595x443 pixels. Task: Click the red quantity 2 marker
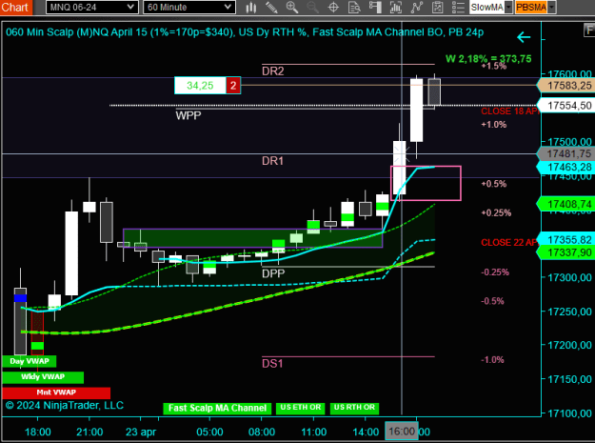click(x=233, y=86)
